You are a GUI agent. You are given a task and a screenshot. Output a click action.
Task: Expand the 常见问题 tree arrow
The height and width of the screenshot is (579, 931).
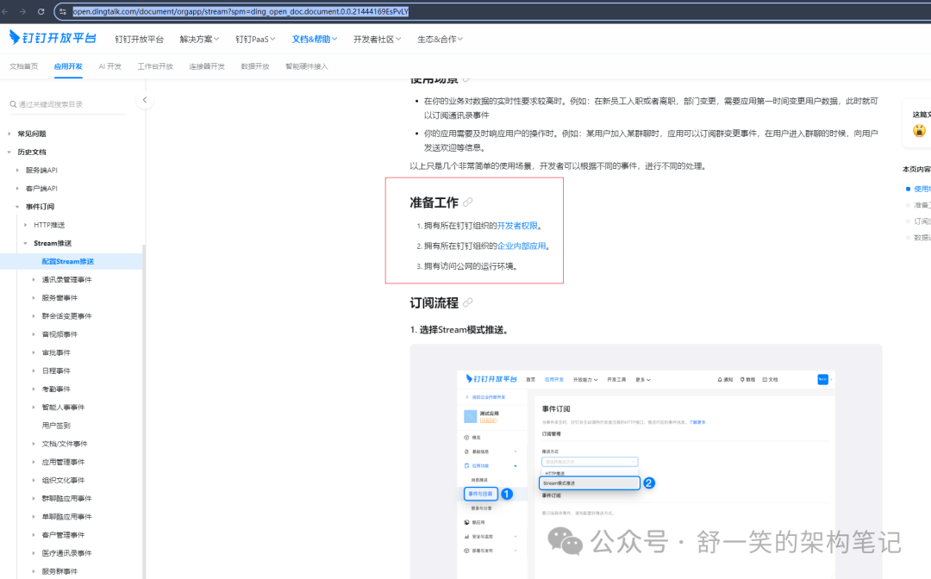[9, 134]
